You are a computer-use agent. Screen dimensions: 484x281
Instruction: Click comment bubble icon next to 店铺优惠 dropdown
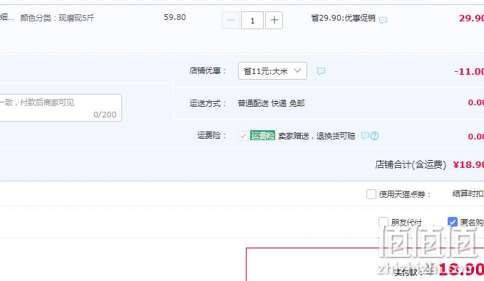click(x=321, y=71)
